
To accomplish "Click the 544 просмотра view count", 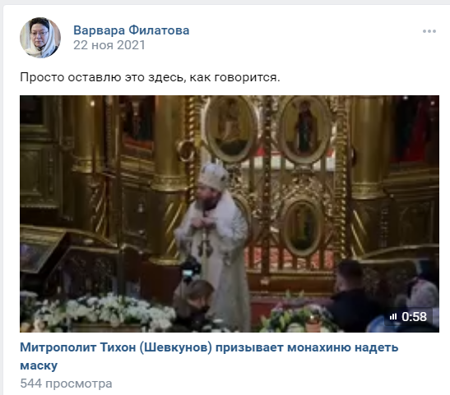I will point(66,384).
